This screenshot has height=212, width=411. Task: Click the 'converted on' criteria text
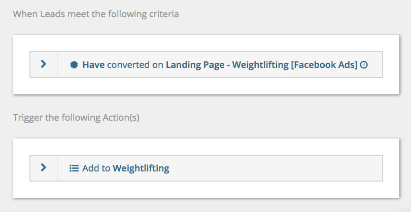point(135,65)
